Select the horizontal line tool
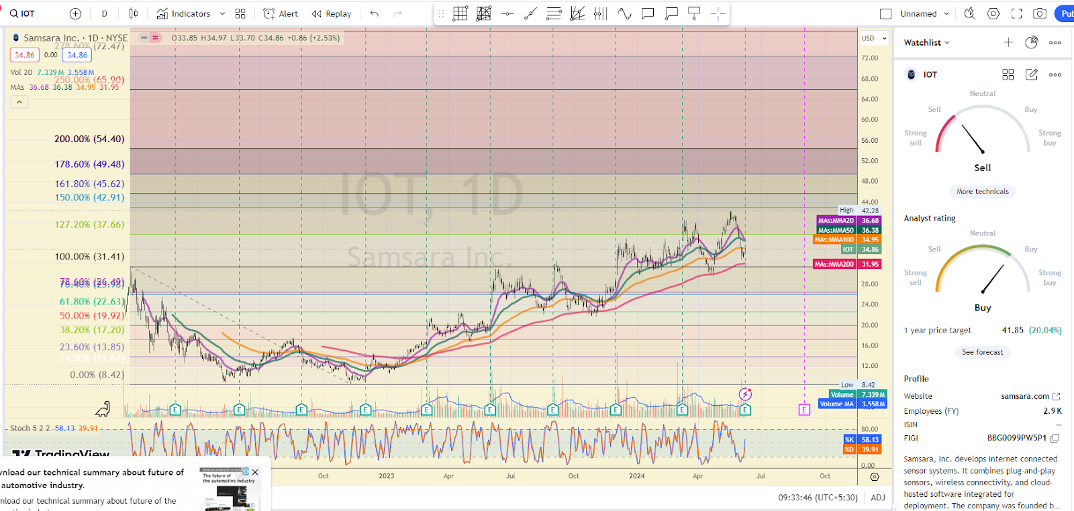The width and height of the screenshot is (1074, 511). click(x=507, y=13)
